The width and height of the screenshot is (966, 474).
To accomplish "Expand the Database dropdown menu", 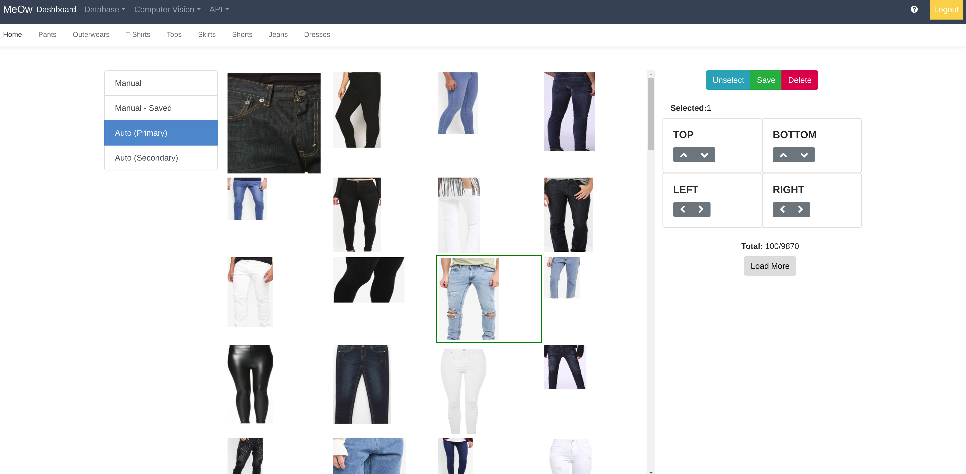I will (105, 9).
